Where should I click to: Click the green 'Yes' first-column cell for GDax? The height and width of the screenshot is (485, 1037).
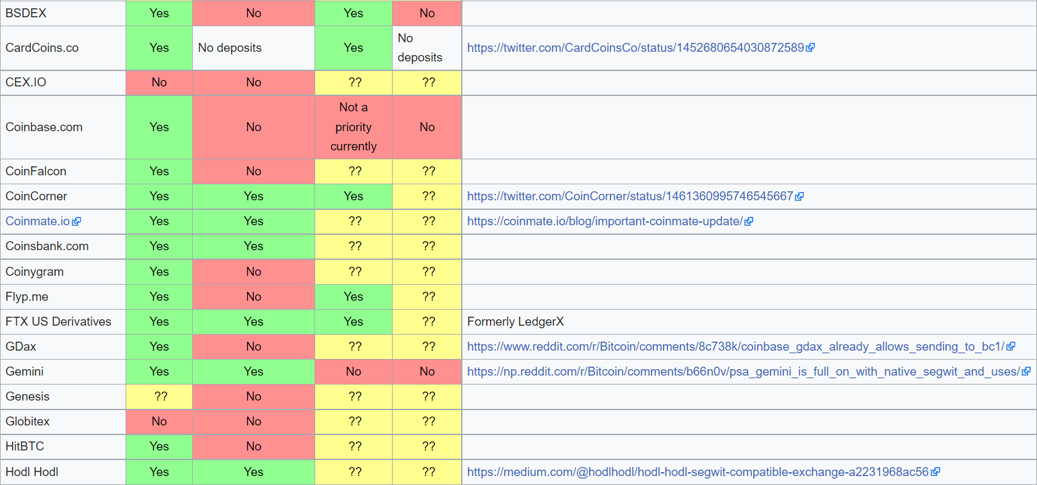[159, 347]
